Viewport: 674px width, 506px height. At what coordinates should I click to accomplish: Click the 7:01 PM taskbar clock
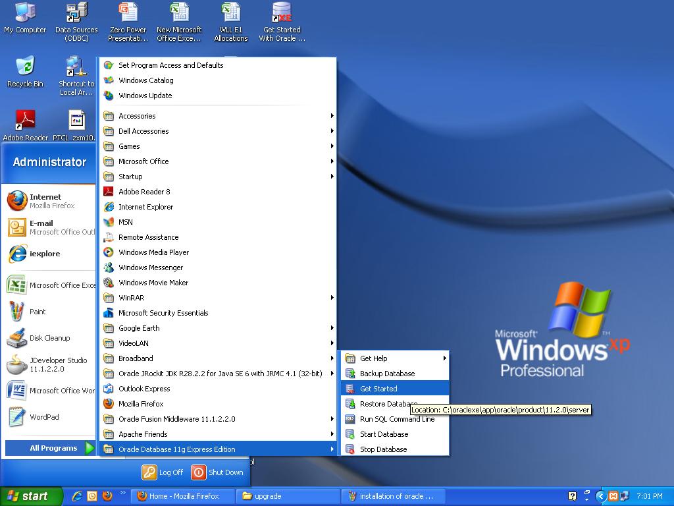point(650,496)
